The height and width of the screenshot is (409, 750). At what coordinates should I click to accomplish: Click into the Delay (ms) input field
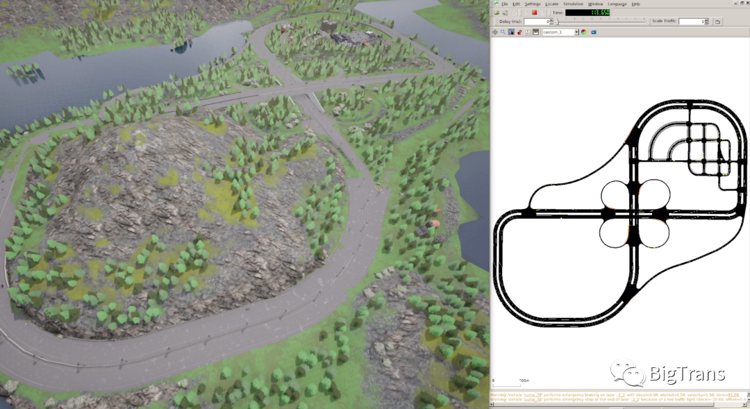[x=537, y=22]
